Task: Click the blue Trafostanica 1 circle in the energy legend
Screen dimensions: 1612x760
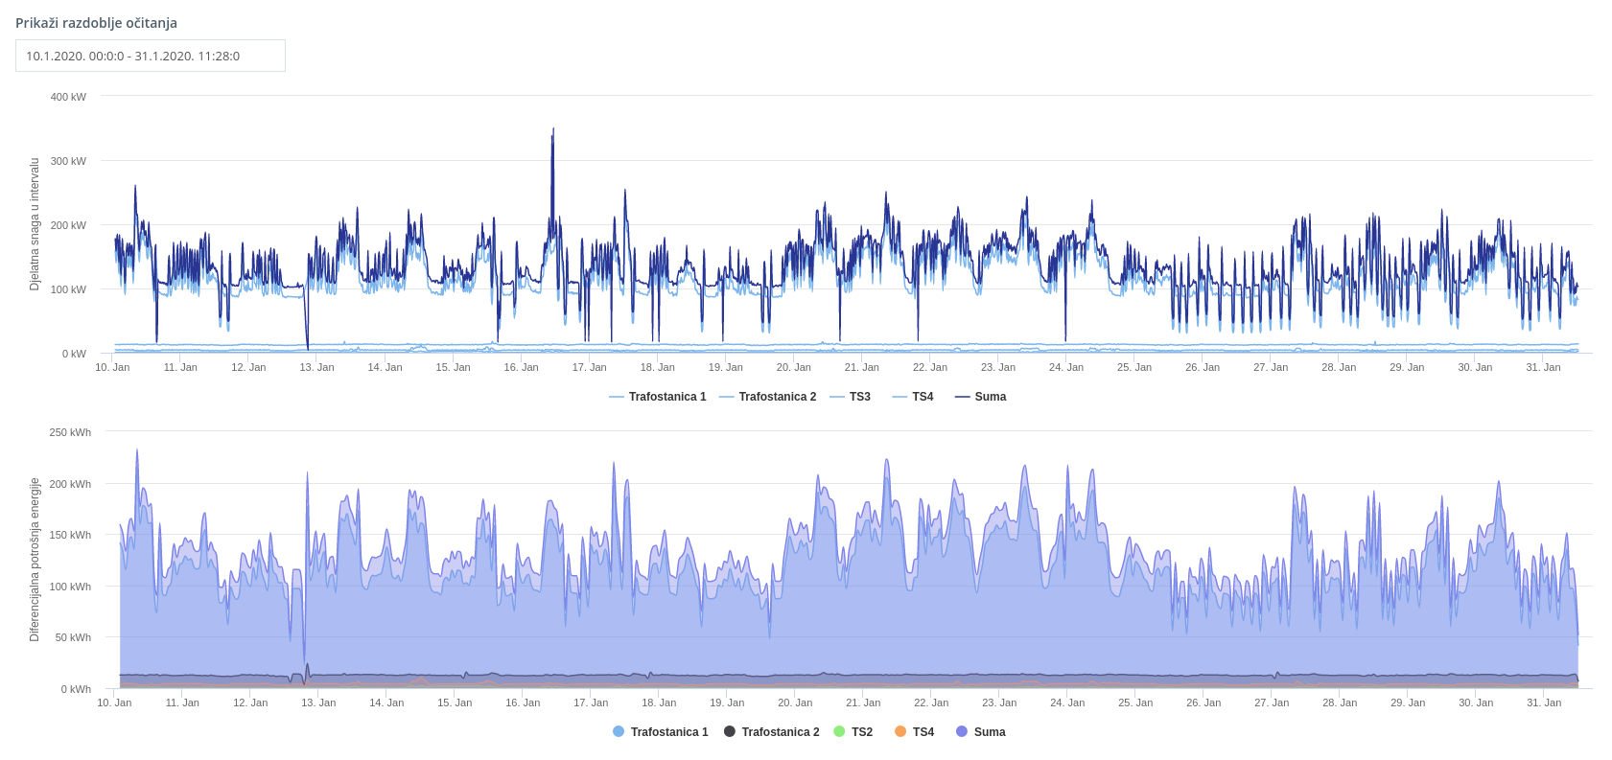Action: (x=619, y=732)
